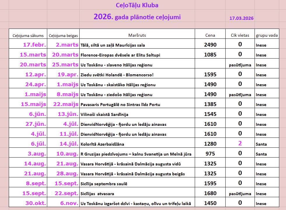
Task: Select the Florence trip with Elitu Saltupi
Action: click(x=120, y=55)
